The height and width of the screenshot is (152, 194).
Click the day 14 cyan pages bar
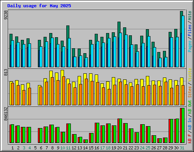(x=86, y=62)
